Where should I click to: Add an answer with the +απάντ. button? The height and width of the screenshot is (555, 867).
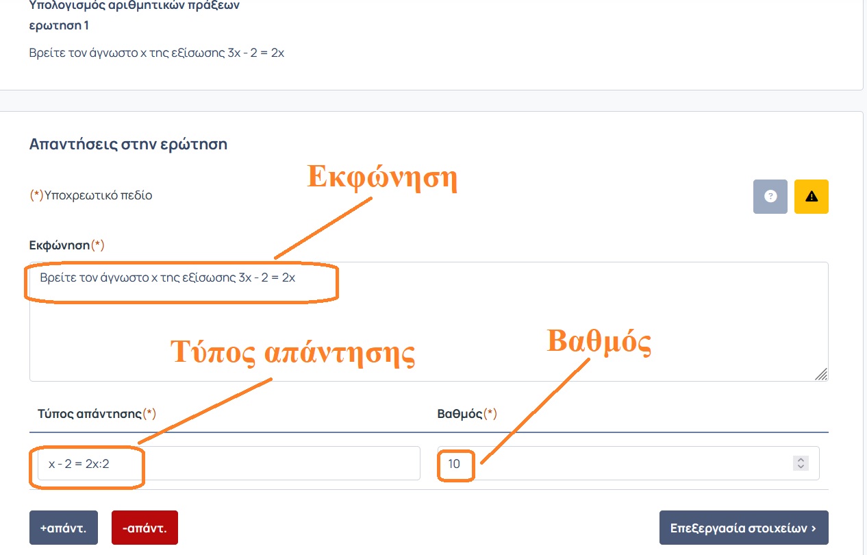coord(64,528)
